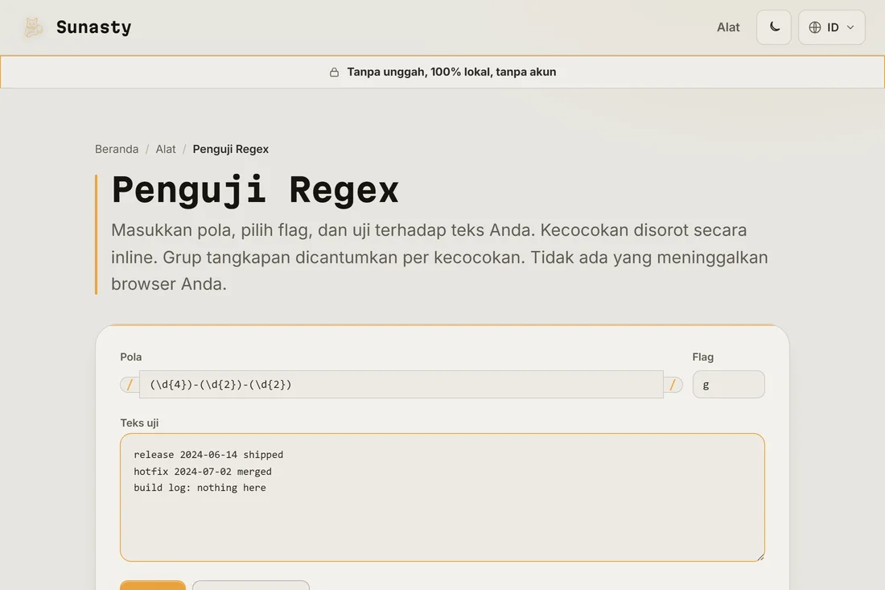The image size is (885, 590).
Task: Click the Penguji Regex page heading
Action: 255,190
